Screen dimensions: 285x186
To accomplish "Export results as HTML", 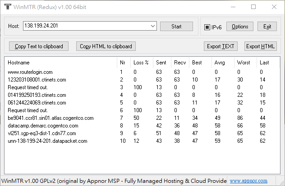I will coord(260,46).
